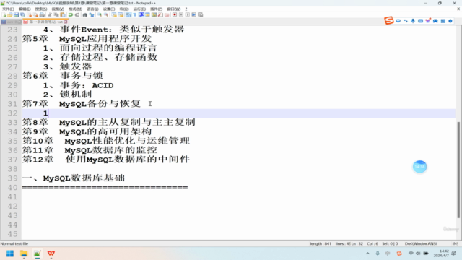Click the length: 841 status entry
This screenshot has height=260, width=462.
pos(321,243)
